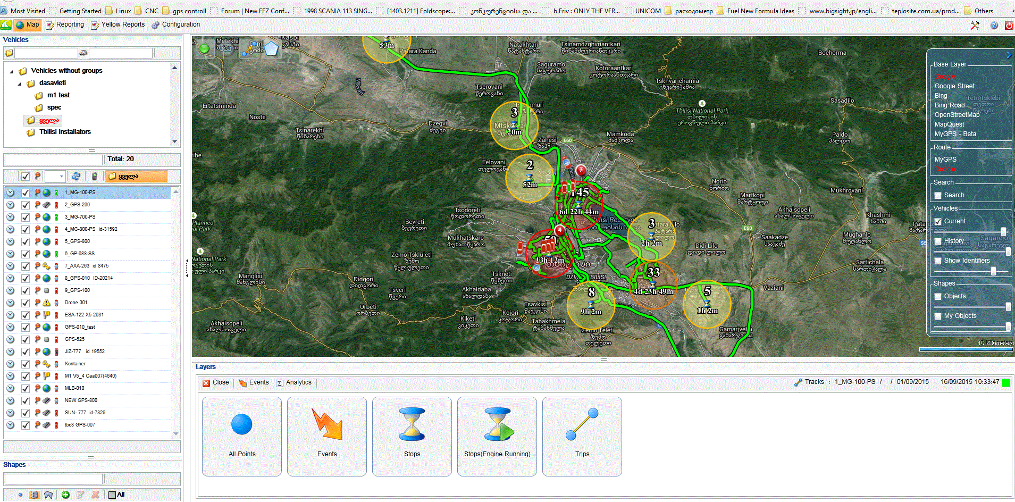The height and width of the screenshot is (502, 1015).
Task: Collapse the Vehicles without groups node
Action: point(11,71)
